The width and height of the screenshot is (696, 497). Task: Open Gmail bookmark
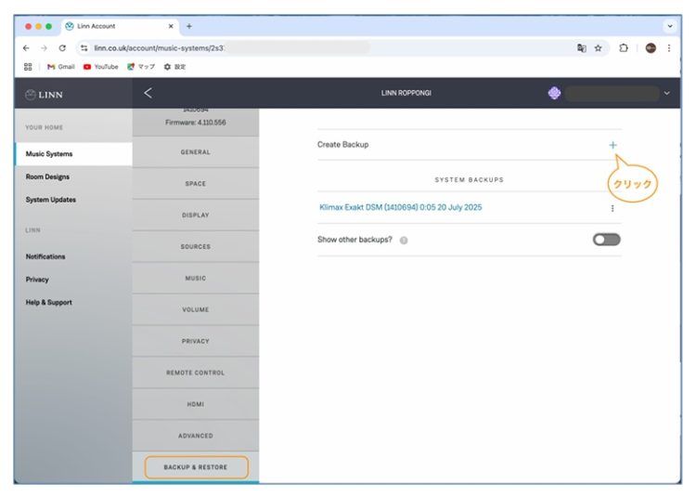[x=61, y=67]
